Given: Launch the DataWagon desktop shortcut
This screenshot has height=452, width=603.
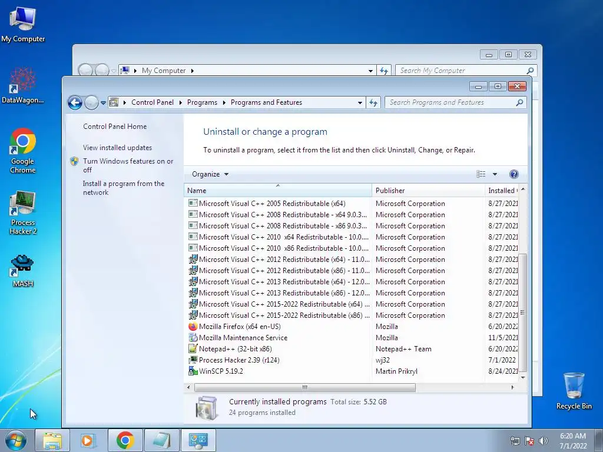Looking at the screenshot, I should click(x=23, y=85).
